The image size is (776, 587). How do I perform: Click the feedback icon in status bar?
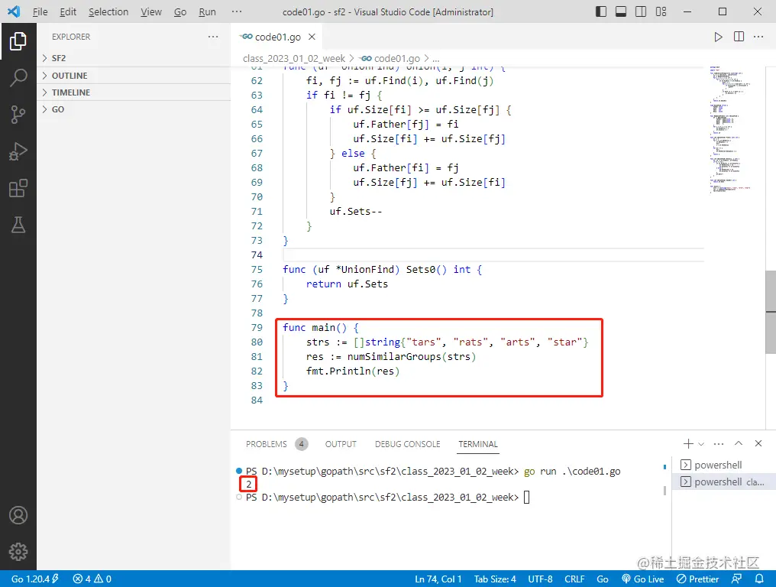tap(737, 579)
